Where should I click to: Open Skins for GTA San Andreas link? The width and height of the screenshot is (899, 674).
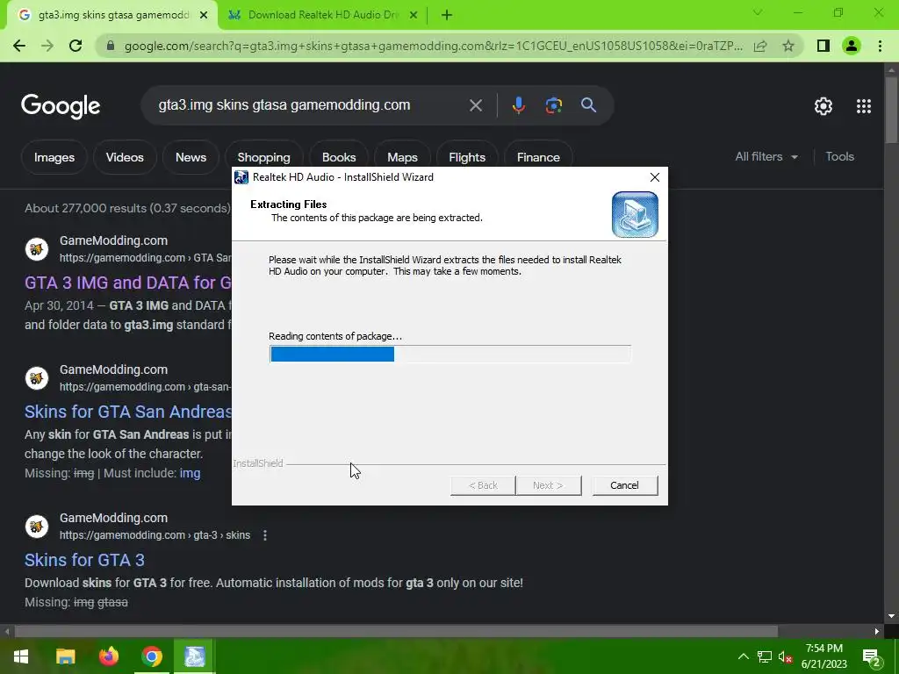[x=128, y=412]
